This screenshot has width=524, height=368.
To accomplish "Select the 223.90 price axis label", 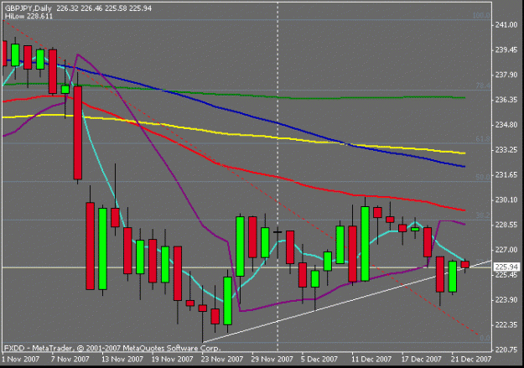I will pos(506,300).
